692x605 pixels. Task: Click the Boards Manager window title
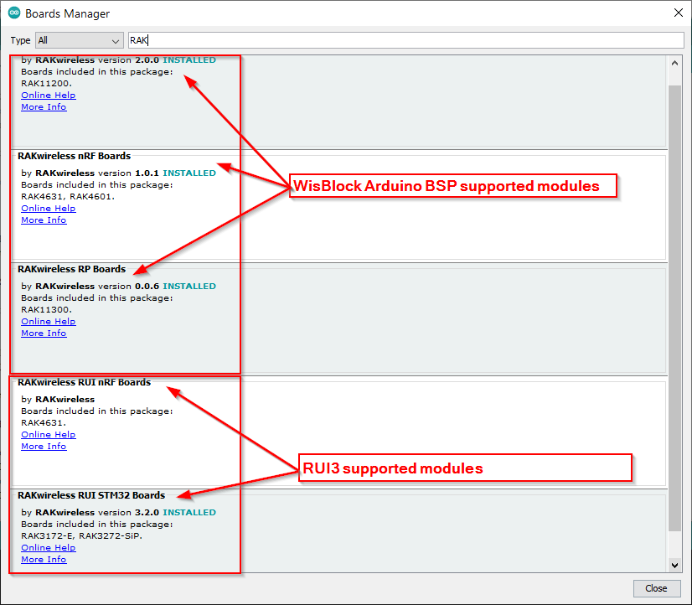(x=67, y=13)
